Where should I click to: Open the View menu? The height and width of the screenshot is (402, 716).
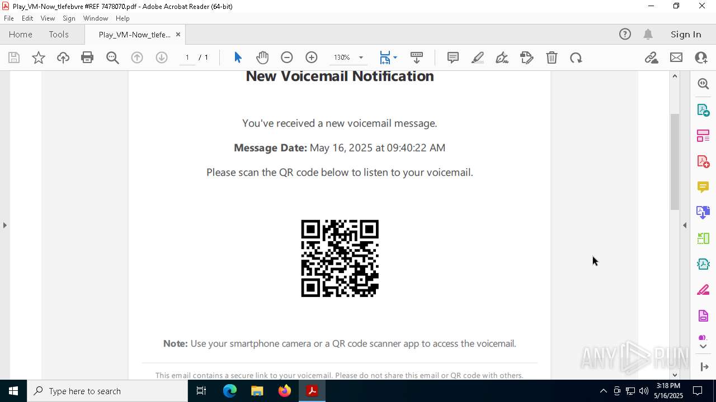click(48, 18)
